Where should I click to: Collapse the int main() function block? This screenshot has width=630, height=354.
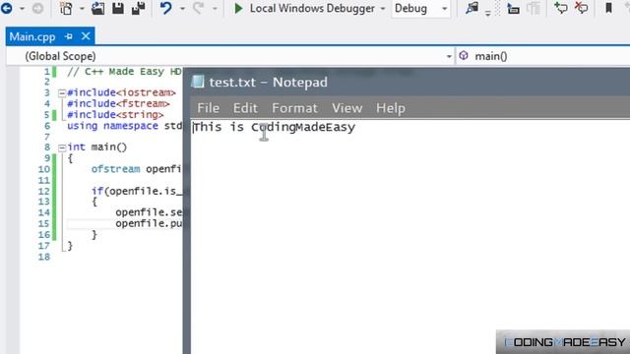[x=62, y=147]
